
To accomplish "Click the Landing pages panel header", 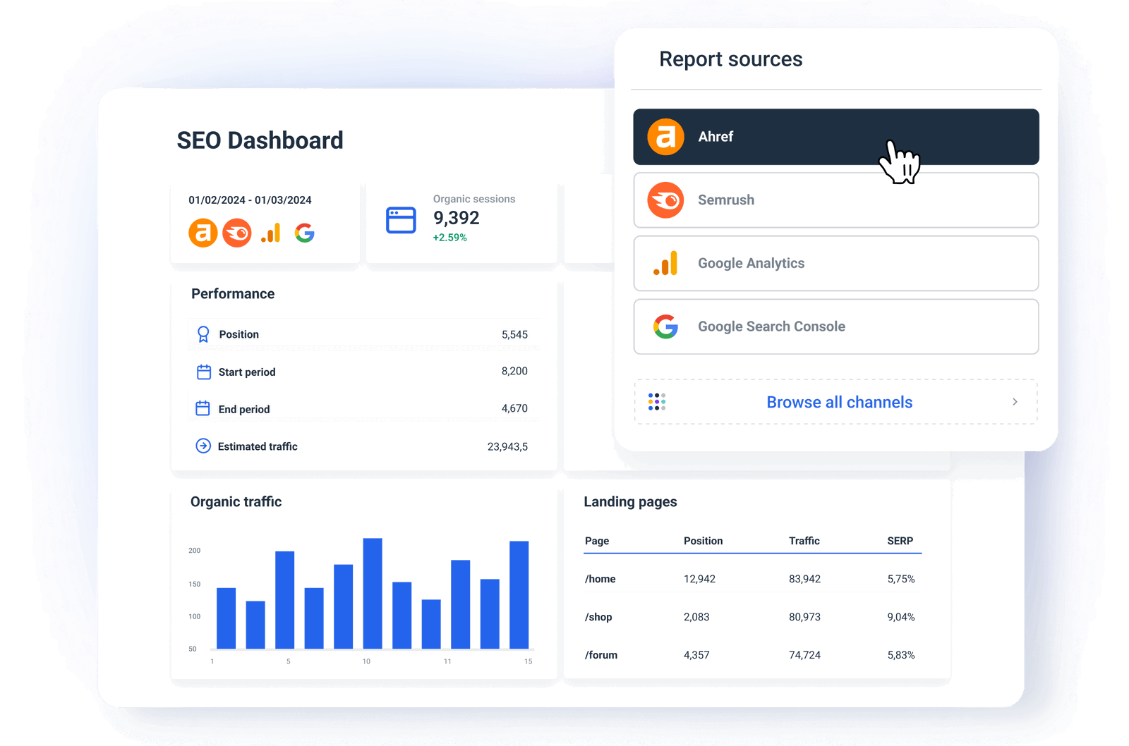I will coord(629,501).
